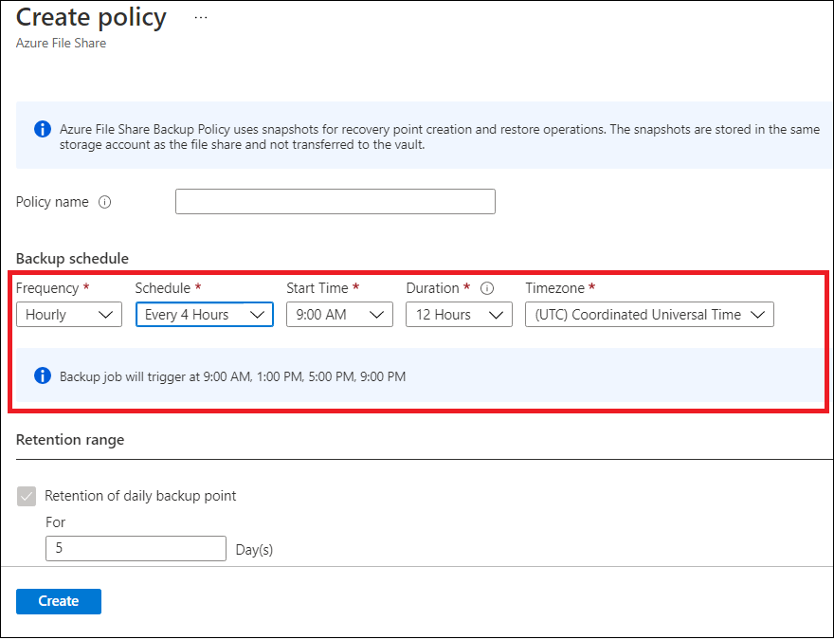
Task: Click the info icon in the backup trigger message
Action: (x=42, y=375)
